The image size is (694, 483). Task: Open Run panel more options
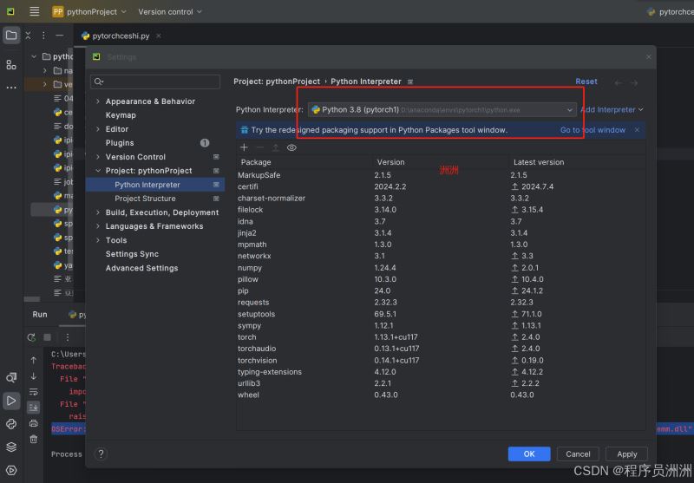coord(68,337)
